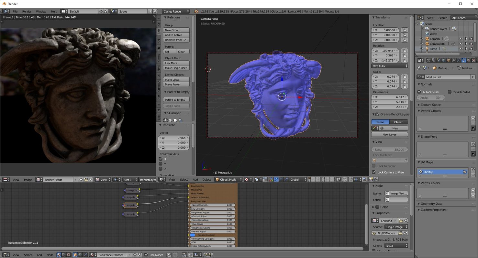478x258 pixels.
Task: Unlink the Substance2Blender material with X icon
Action: (140, 255)
